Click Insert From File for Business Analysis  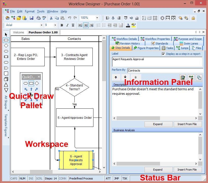(188, 170)
